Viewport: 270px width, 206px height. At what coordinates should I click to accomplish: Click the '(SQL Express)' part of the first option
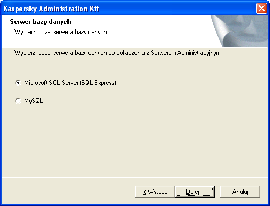click(98, 83)
